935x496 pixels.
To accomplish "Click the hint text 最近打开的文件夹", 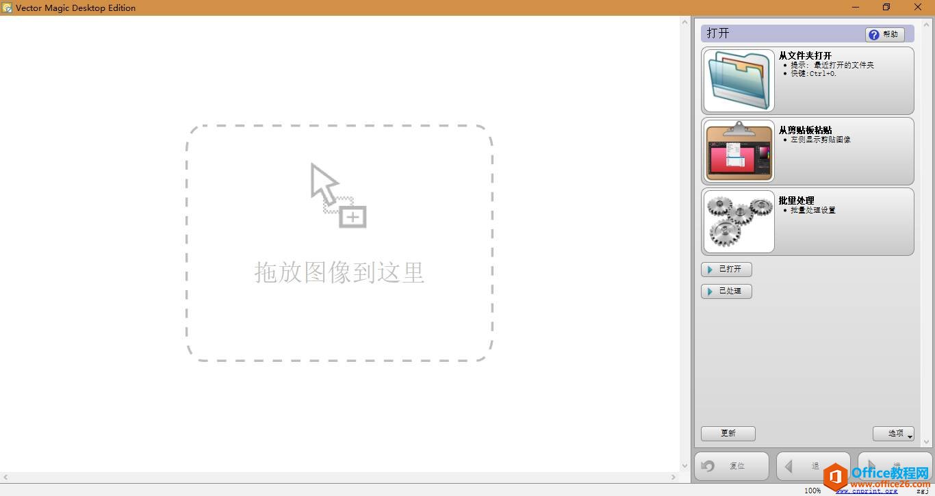I will click(x=844, y=66).
